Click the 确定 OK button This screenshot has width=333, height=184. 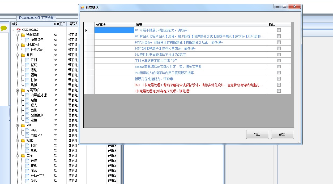coord(282,134)
